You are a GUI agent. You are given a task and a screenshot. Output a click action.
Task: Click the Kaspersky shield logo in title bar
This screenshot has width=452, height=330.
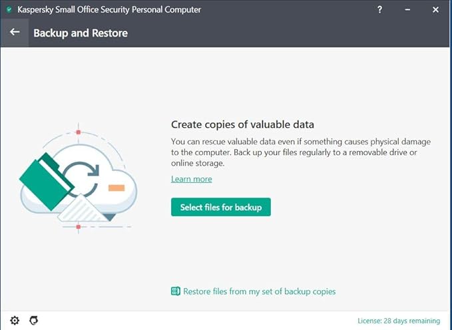coord(9,10)
